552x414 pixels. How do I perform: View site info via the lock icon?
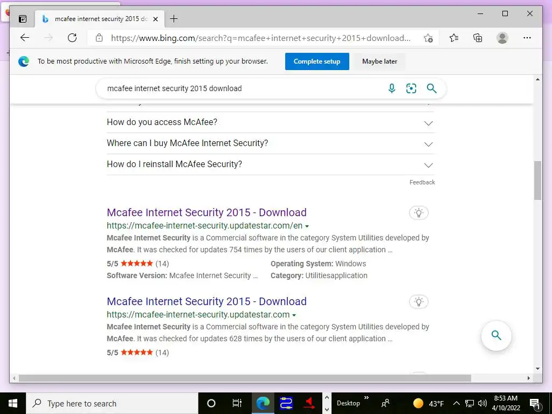point(99,38)
